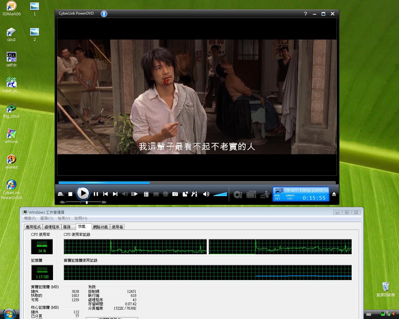This screenshot has width=399, height=319.
Task: Open the 檔案(F) menu in Task Manager
Action: (30, 218)
